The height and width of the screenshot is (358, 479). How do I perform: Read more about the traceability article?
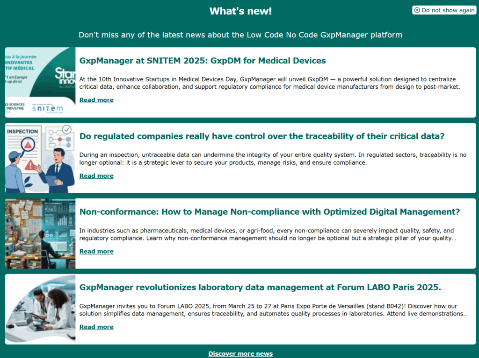click(96, 175)
